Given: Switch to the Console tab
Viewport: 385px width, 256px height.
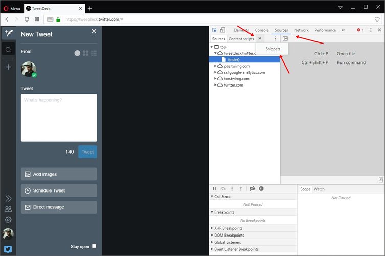Looking at the screenshot, I should (262, 30).
